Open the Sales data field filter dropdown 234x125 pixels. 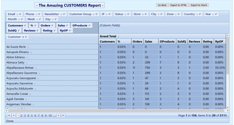pyautogui.click(x=67, y=26)
